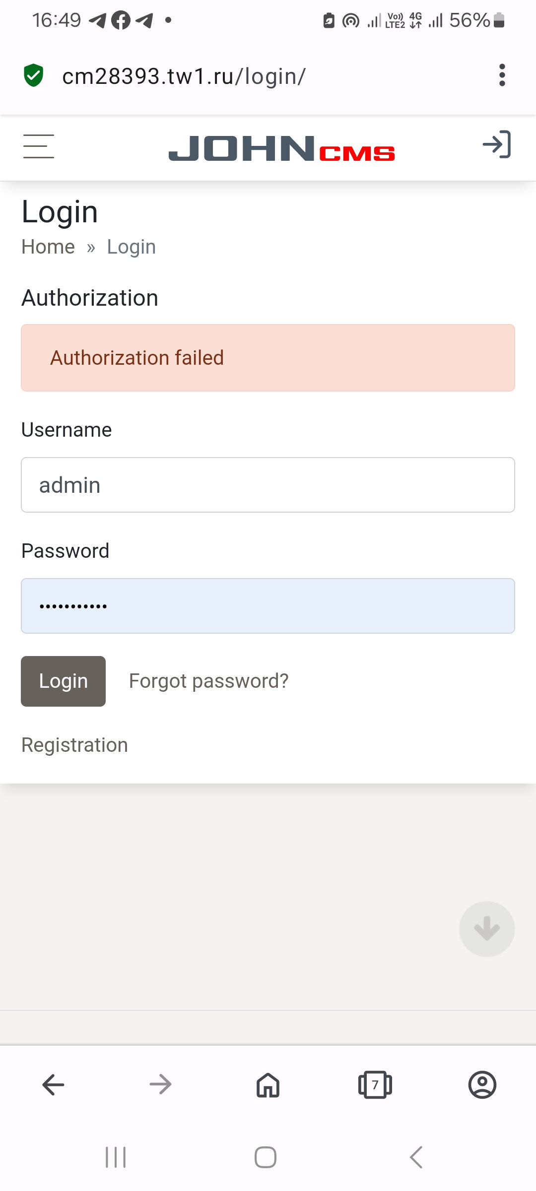Open browser three-dot menu
The width and height of the screenshot is (536, 1191).
(502, 75)
